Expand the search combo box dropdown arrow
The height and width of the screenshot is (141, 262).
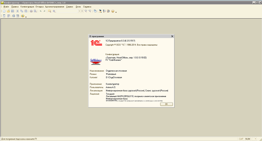tap(79, 11)
